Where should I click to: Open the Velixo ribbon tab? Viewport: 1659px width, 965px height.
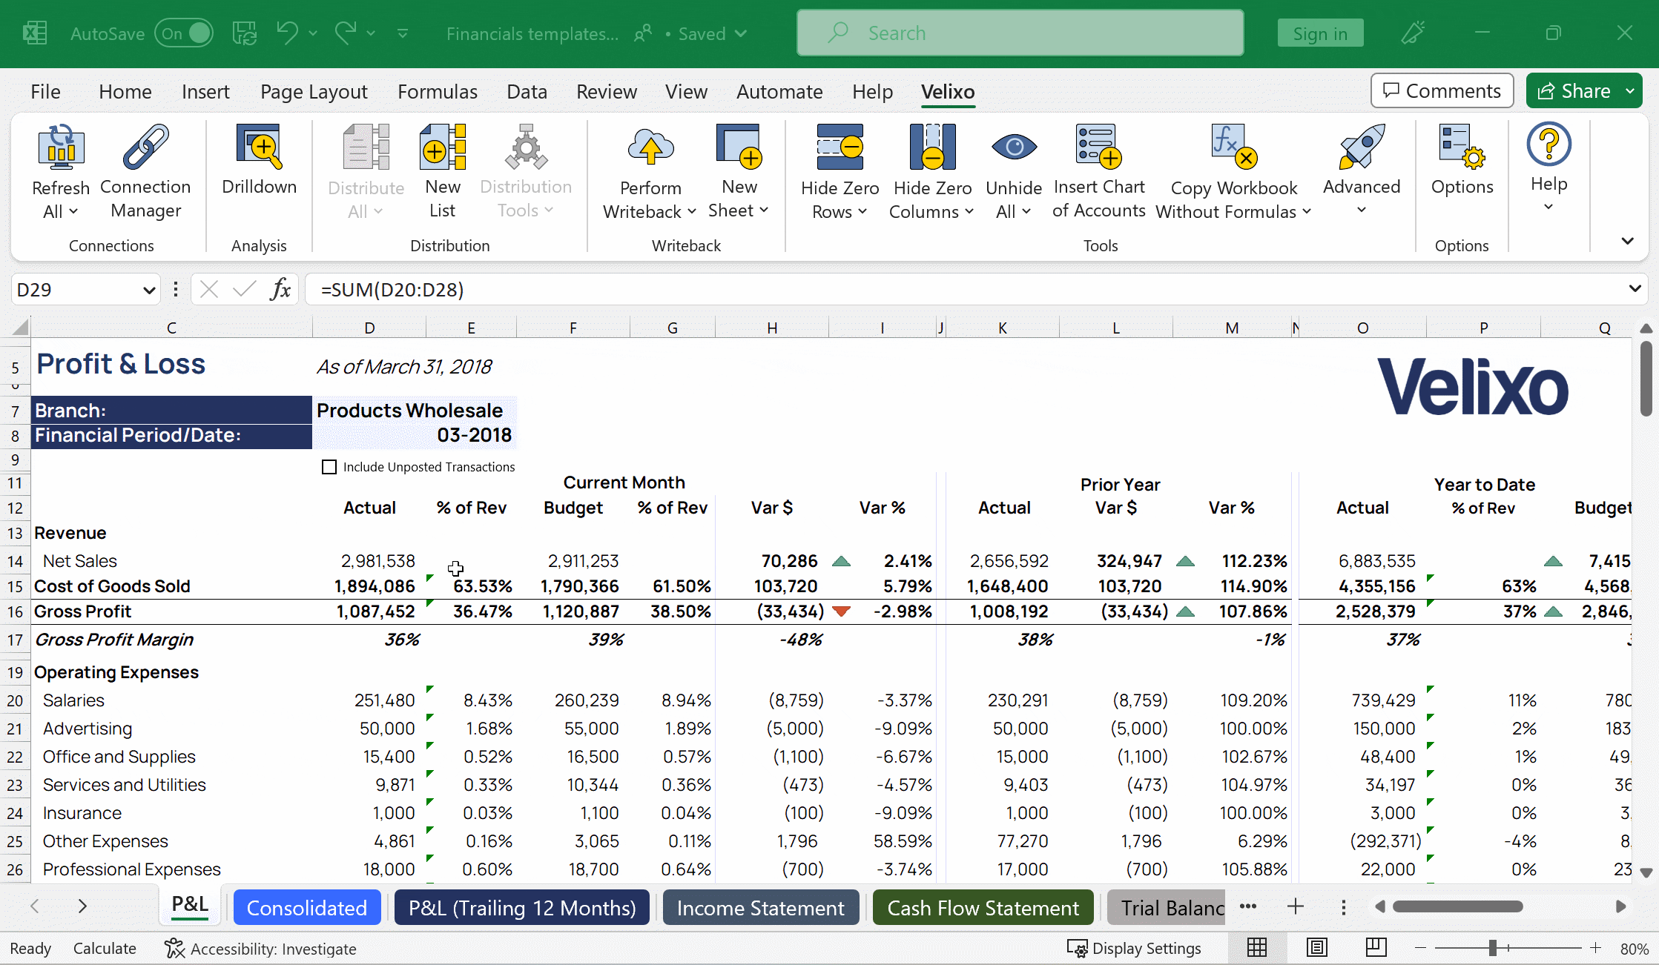click(x=948, y=91)
